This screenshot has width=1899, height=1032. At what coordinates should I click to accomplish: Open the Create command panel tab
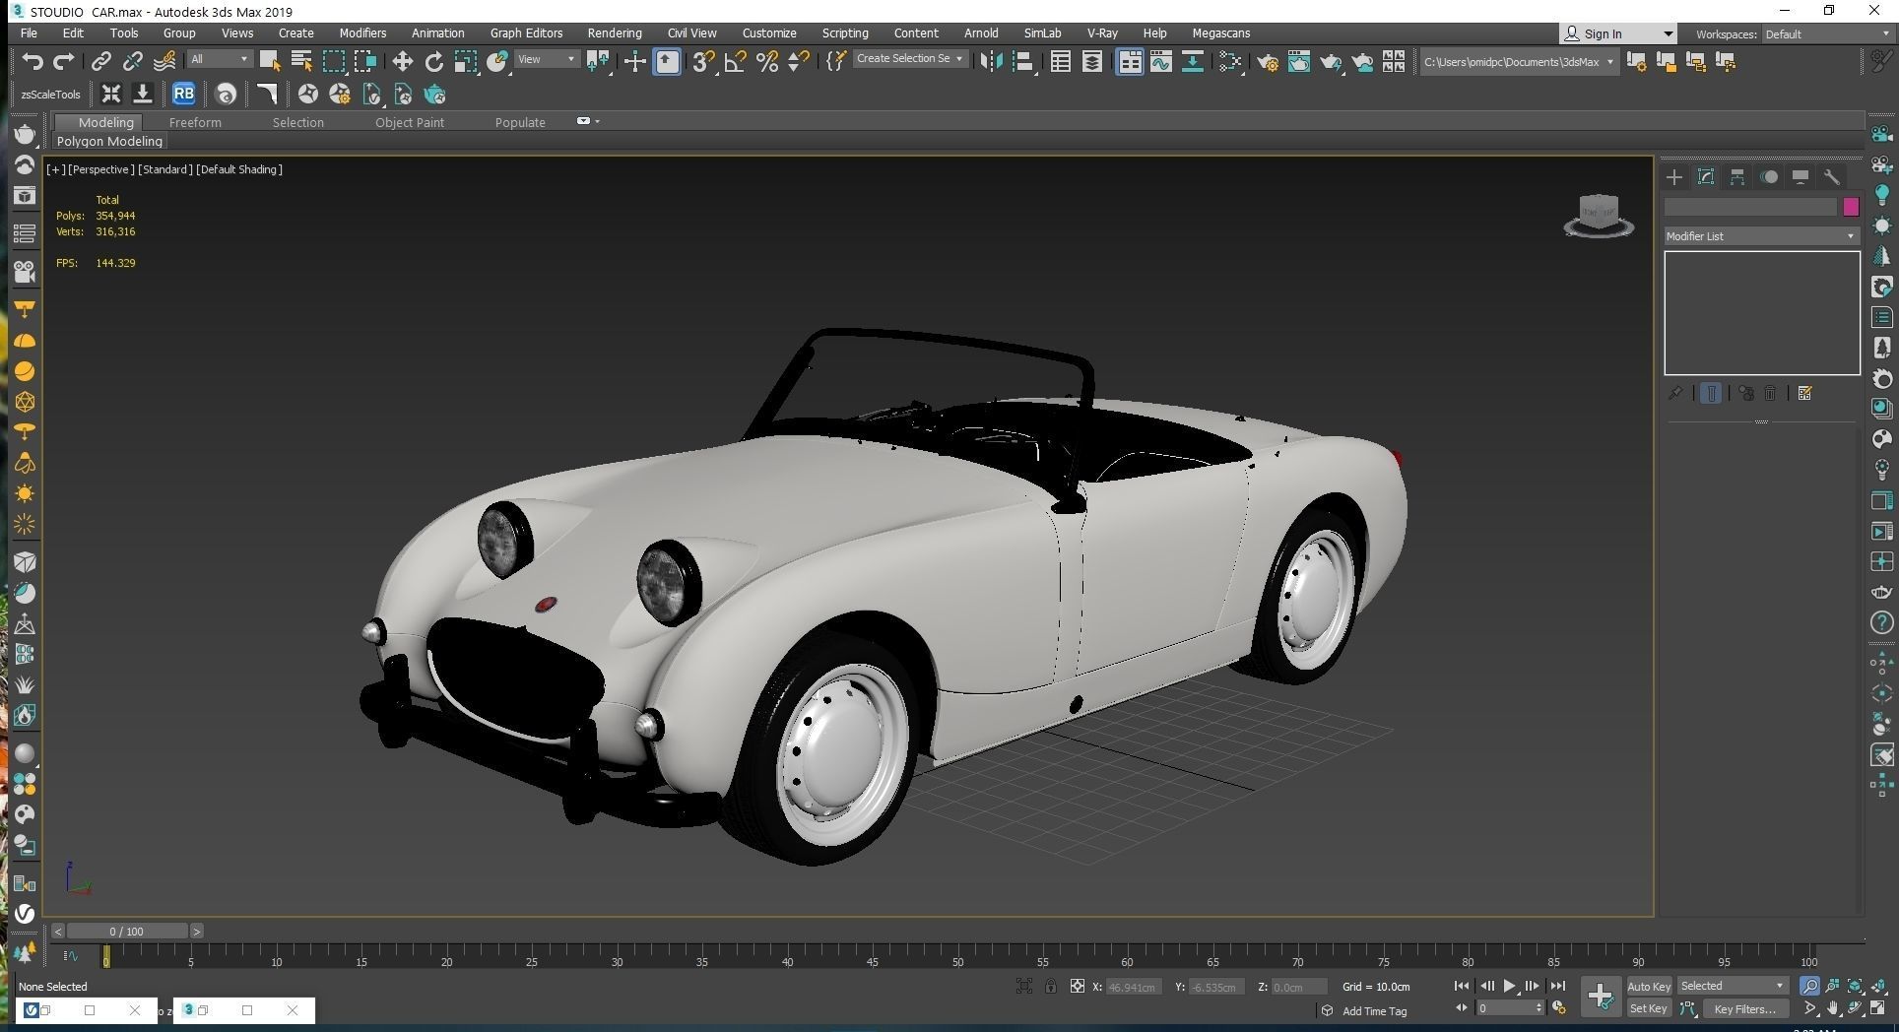(x=1674, y=177)
